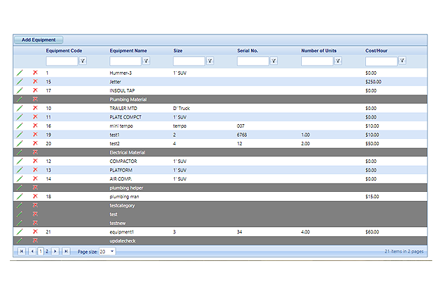Delete the COMPACTOR row with red X
This screenshot has height=292, width=440.
(x=35, y=161)
